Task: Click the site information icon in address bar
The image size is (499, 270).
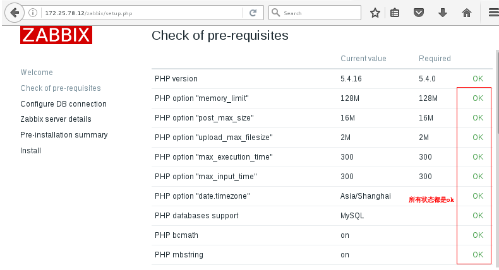Action: [x=34, y=13]
